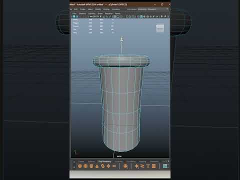Open the viewport Lighting panel menu
The height and width of the screenshot is (180, 240).
point(92,13)
